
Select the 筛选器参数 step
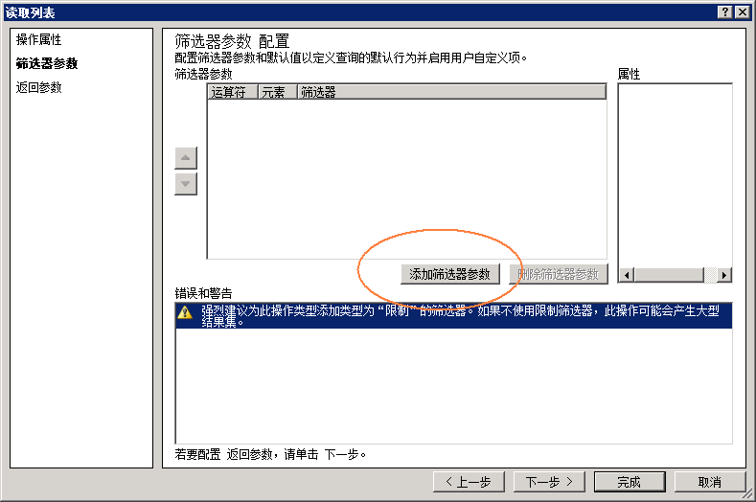click(x=47, y=63)
